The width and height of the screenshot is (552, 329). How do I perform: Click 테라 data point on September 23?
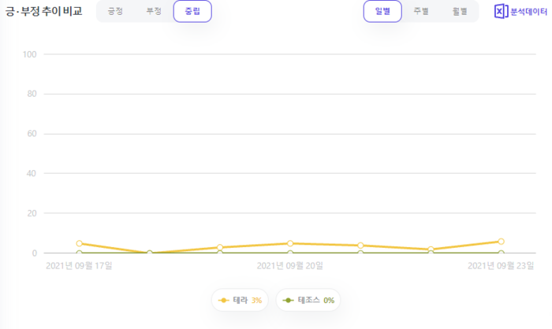501,242
